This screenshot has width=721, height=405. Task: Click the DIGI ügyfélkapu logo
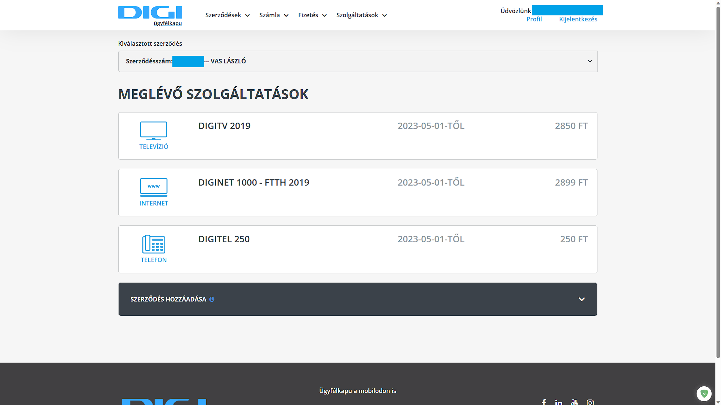click(150, 16)
